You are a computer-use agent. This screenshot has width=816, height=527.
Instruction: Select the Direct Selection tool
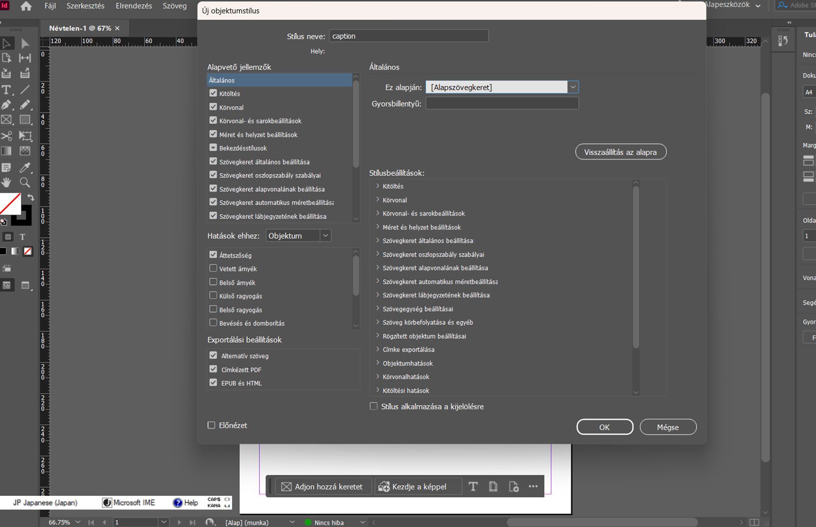pos(25,43)
